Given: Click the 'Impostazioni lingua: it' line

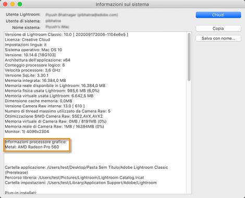Looking at the screenshot, I should click(x=26, y=45).
